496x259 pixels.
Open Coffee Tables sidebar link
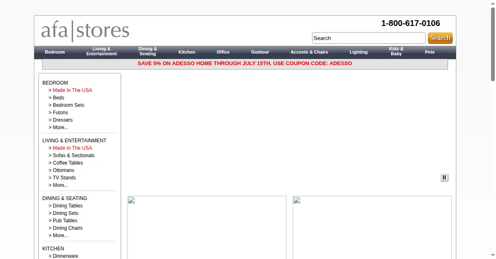click(x=68, y=163)
